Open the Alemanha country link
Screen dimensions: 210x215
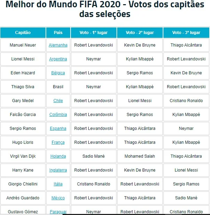(x=58, y=45)
